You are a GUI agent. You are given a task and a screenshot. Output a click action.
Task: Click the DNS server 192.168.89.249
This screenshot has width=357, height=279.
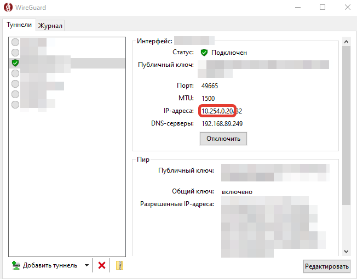222,124
